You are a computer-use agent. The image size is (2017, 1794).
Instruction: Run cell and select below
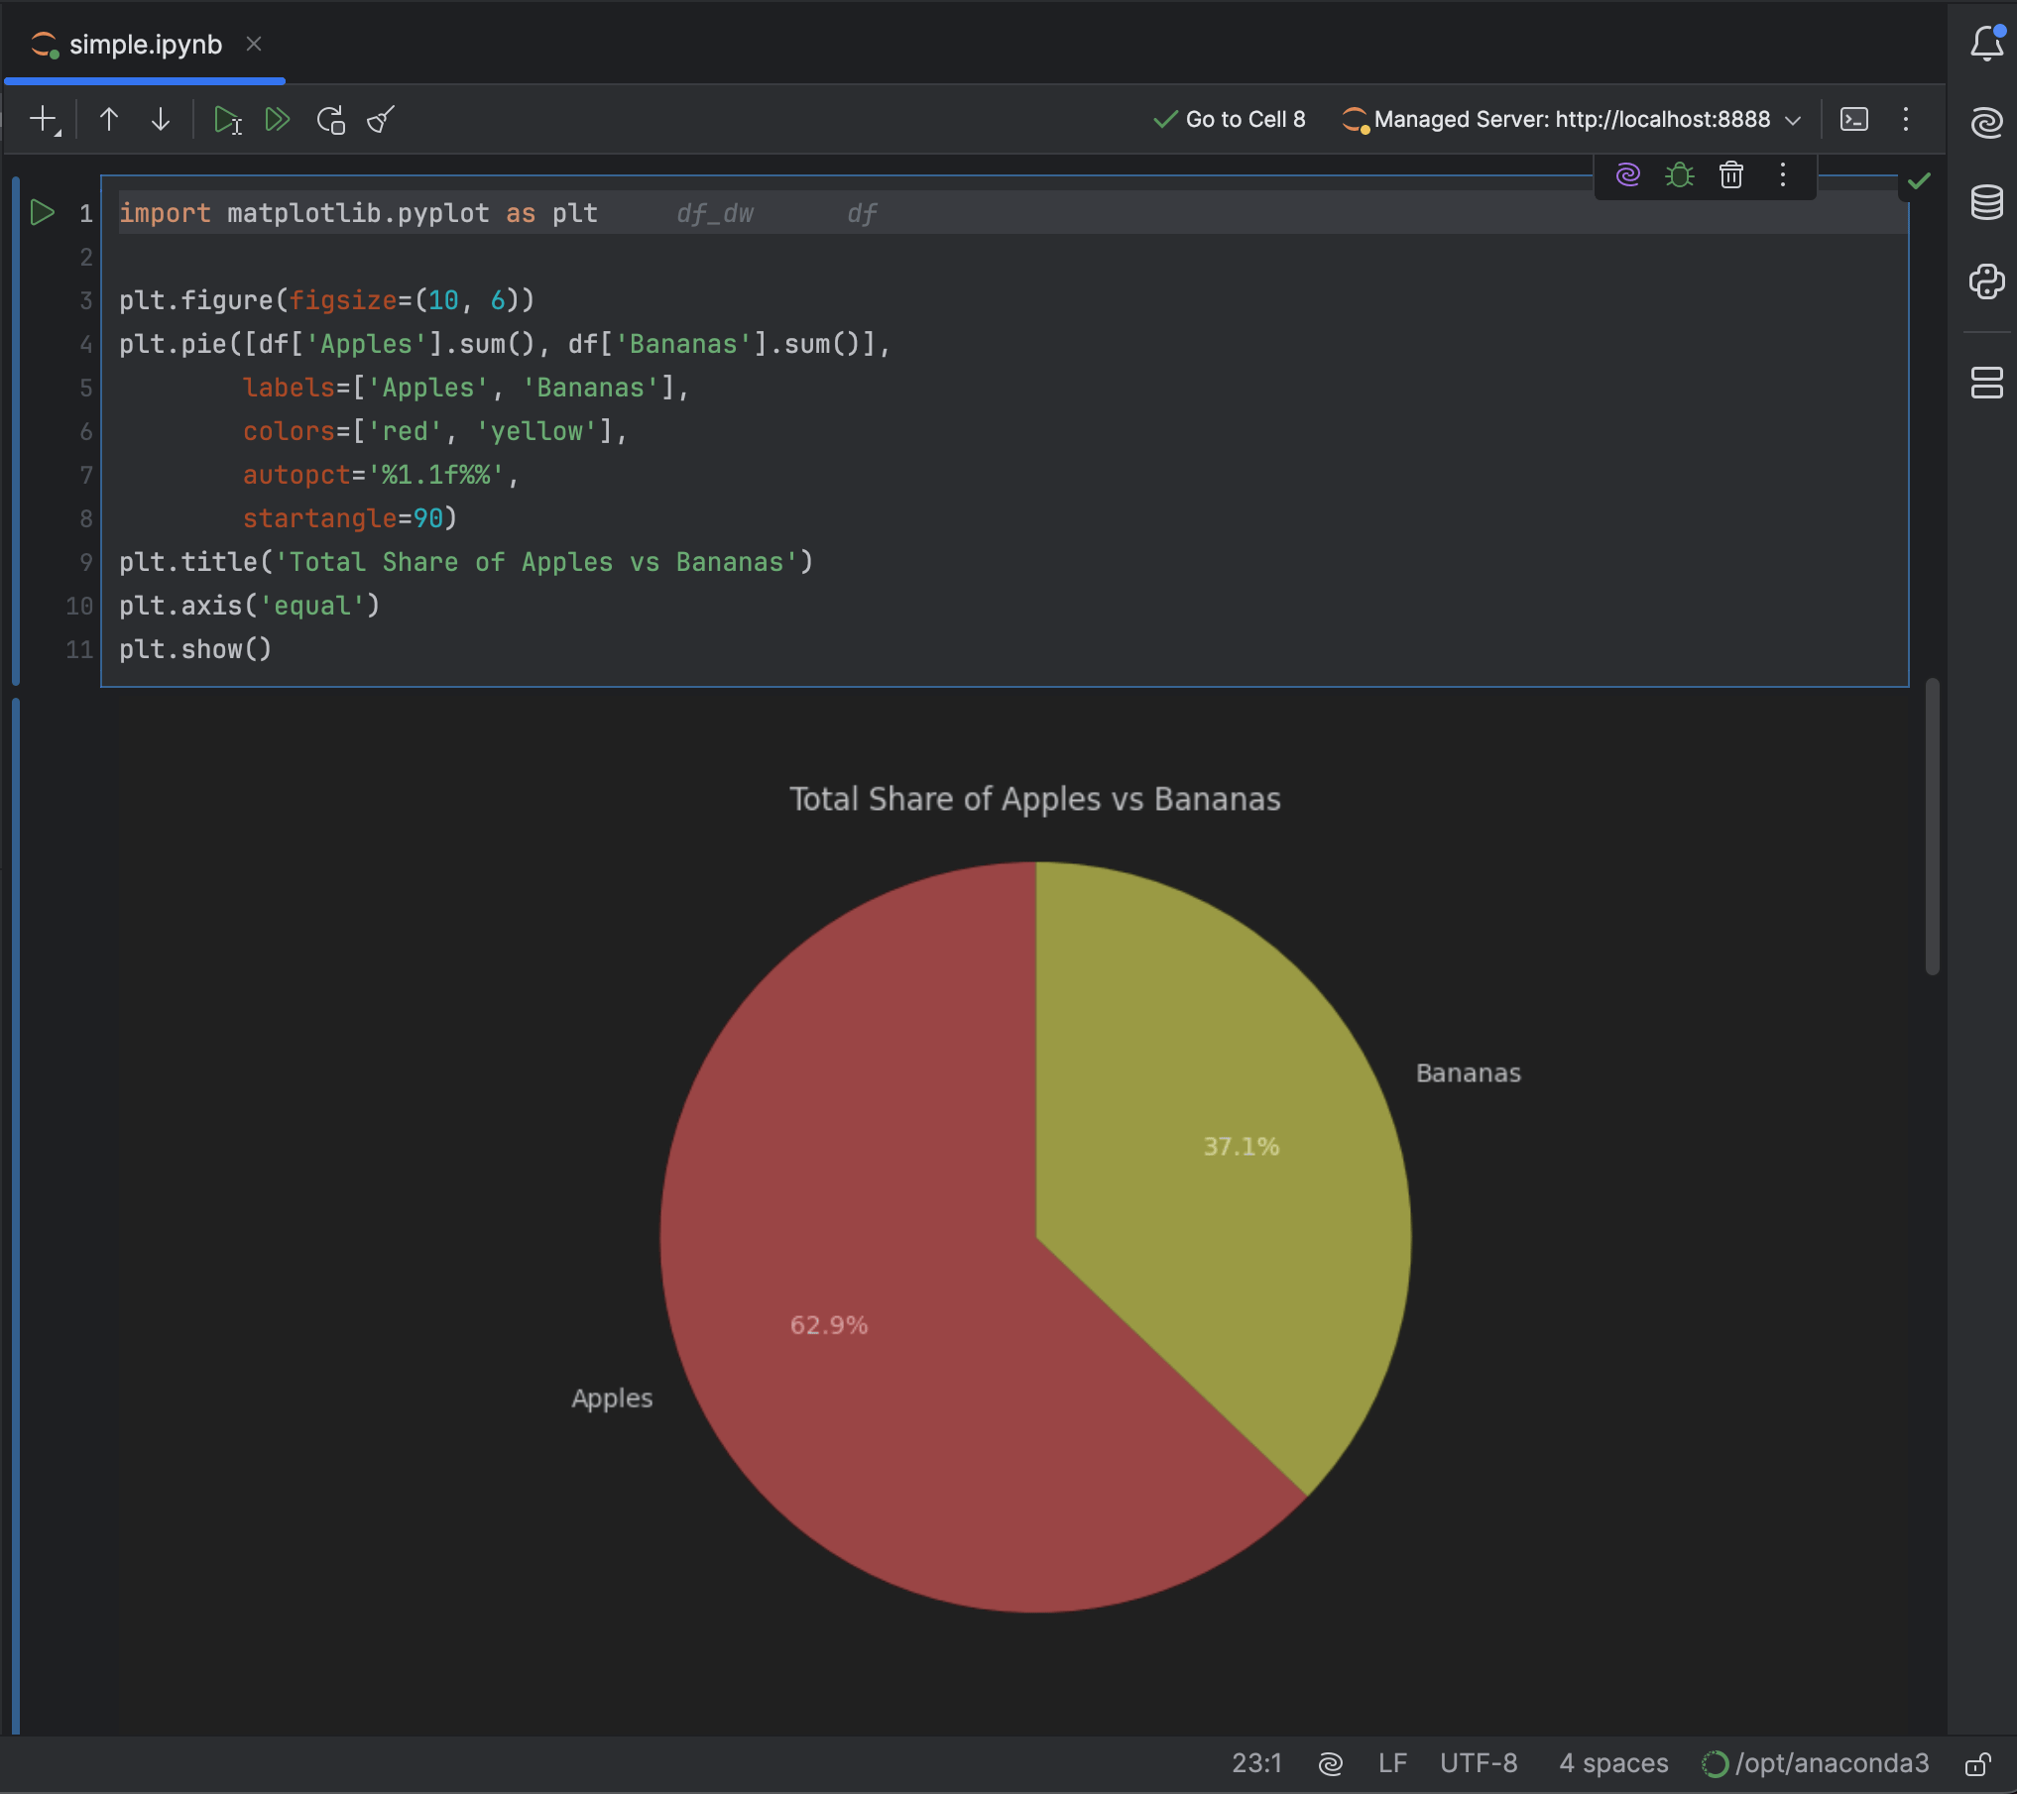coord(227,120)
